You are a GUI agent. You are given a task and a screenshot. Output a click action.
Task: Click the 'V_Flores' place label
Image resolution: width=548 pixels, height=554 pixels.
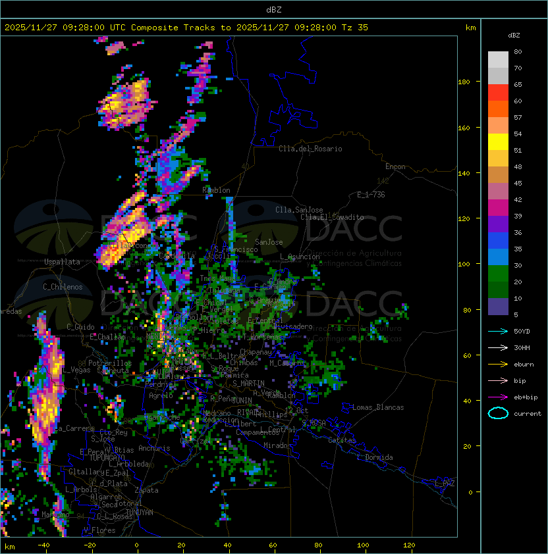[99, 530]
